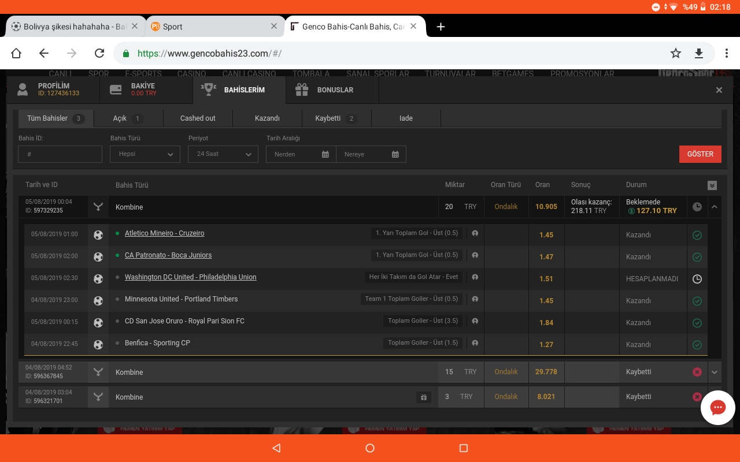The height and width of the screenshot is (462, 740).
Task: Go back with the browser back arrow
Action: point(44,54)
